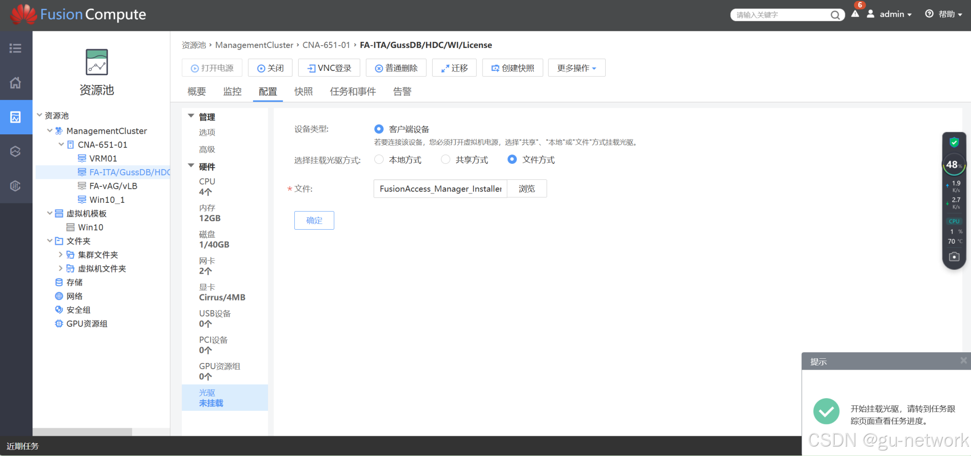Viewport: 971px width, 456px height.
Task: Click the green success checkmark icon
Action: pos(826,411)
